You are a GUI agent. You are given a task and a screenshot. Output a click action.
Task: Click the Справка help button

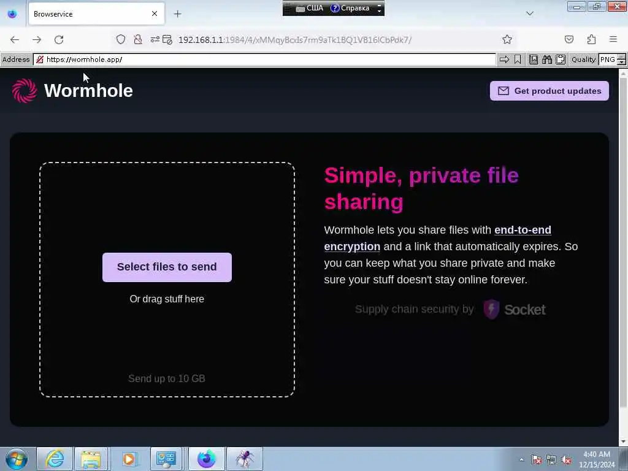pos(350,8)
